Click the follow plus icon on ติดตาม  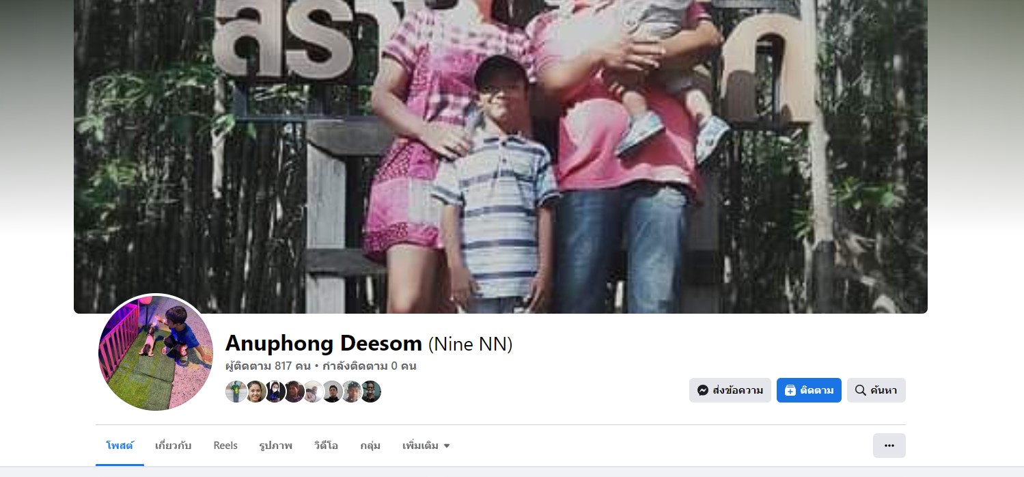pyautogui.click(x=790, y=390)
